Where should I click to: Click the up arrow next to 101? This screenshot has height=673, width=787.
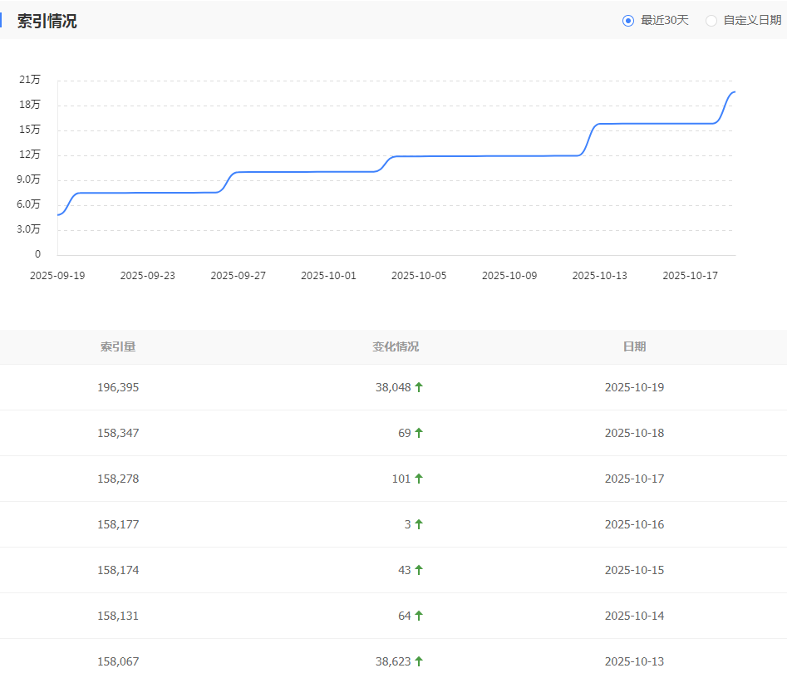tap(419, 479)
